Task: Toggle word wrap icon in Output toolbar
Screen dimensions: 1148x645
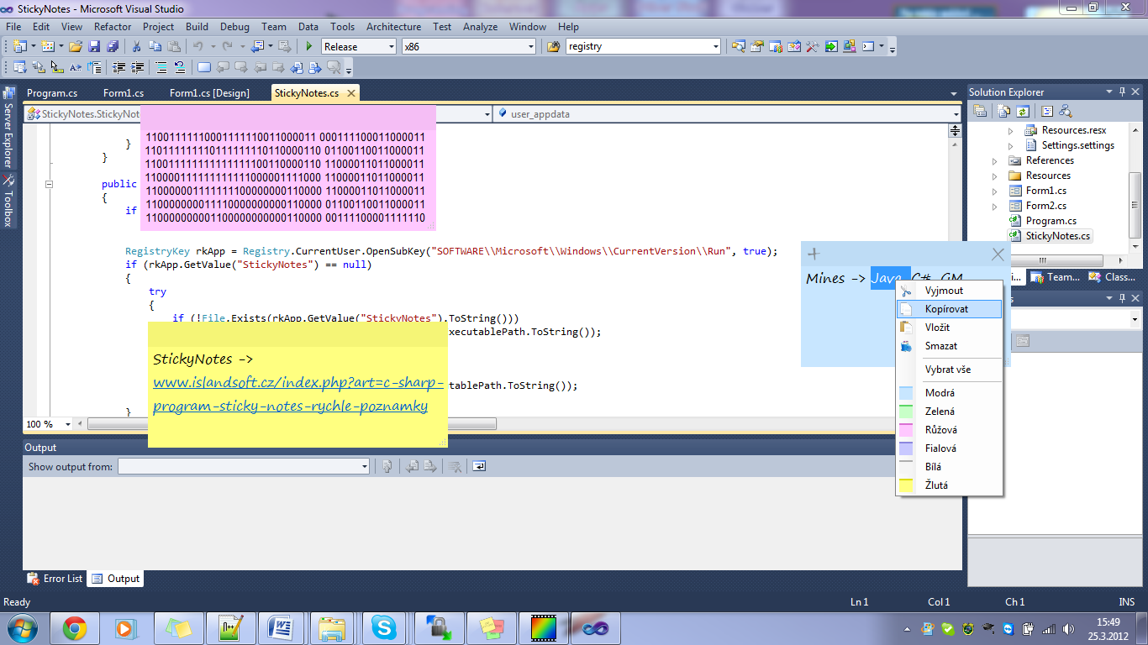Action: click(x=479, y=466)
